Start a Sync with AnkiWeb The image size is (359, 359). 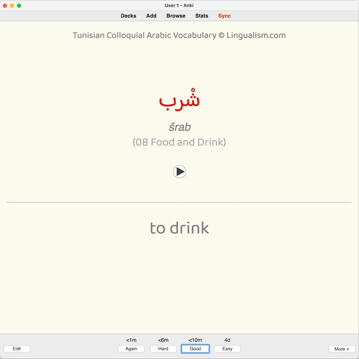[224, 16]
